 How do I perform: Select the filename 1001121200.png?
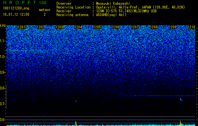click(x=16, y=8)
